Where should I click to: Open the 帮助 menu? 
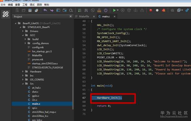click(x=47, y=5)
